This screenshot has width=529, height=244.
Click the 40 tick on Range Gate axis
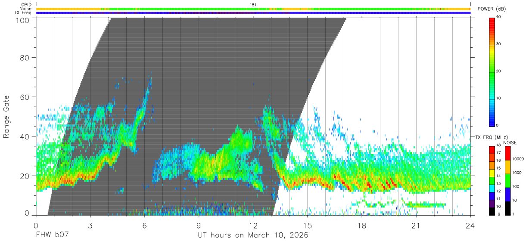[25, 136]
